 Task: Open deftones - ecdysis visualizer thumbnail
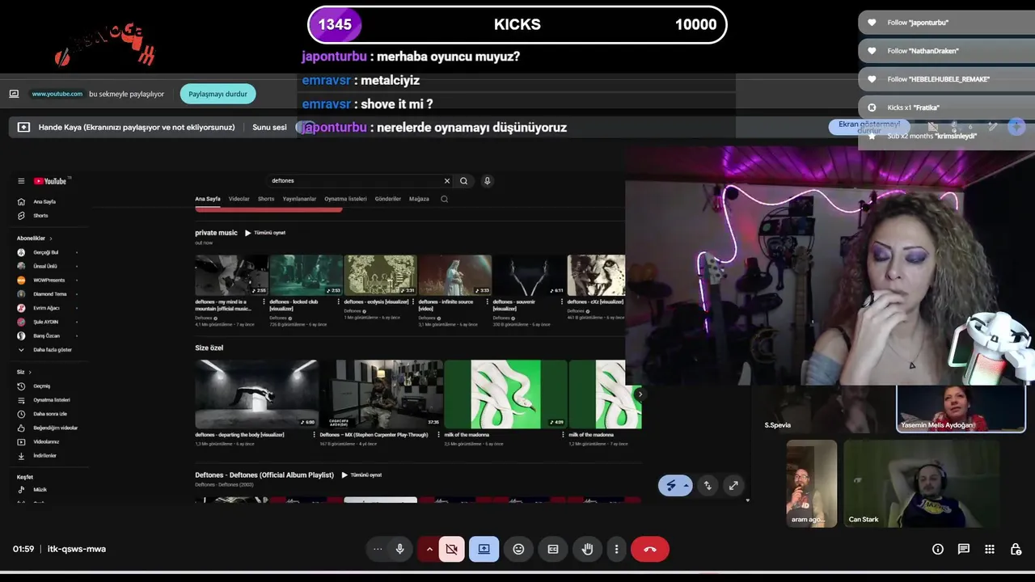pos(380,276)
